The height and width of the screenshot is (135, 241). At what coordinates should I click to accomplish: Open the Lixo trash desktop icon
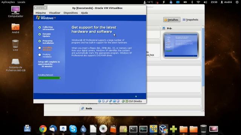[x=15, y=45]
